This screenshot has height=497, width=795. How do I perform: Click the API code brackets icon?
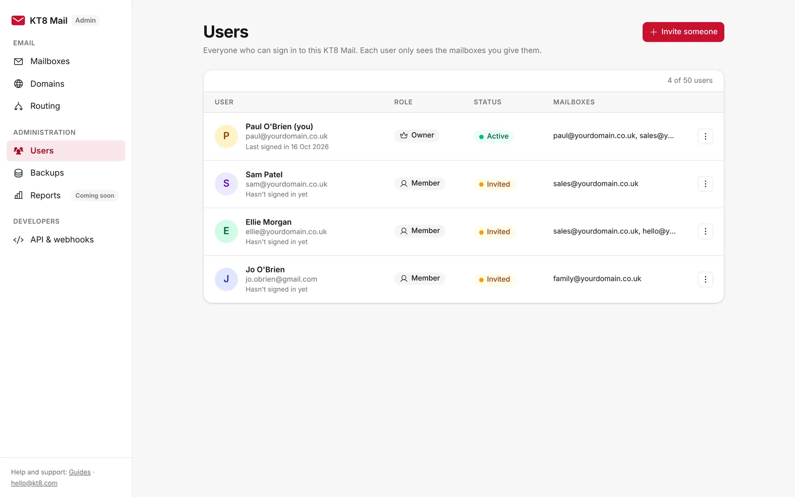pos(18,240)
